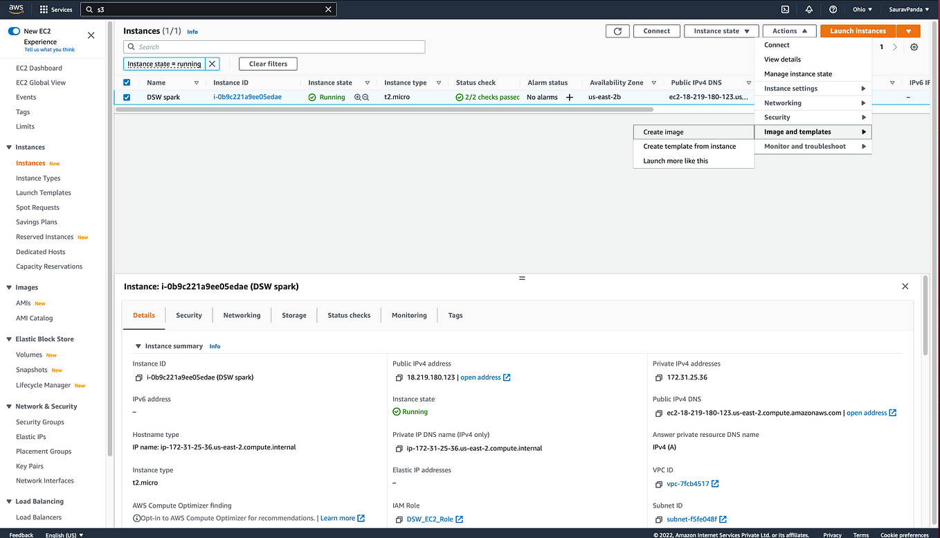Close the instance details panel

click(x=905, y=286)
